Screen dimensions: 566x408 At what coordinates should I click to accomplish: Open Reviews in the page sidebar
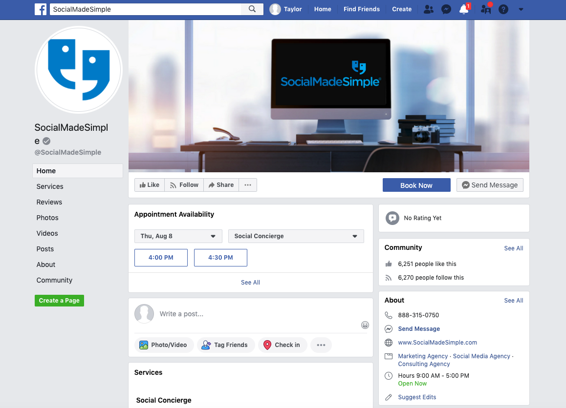coord(49,202)
